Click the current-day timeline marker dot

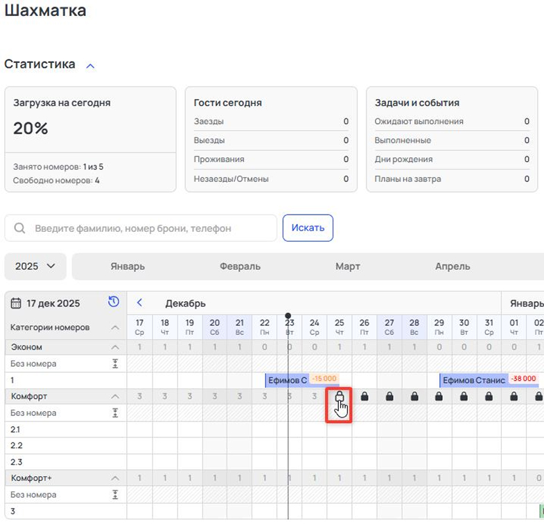tap(288, 316)
